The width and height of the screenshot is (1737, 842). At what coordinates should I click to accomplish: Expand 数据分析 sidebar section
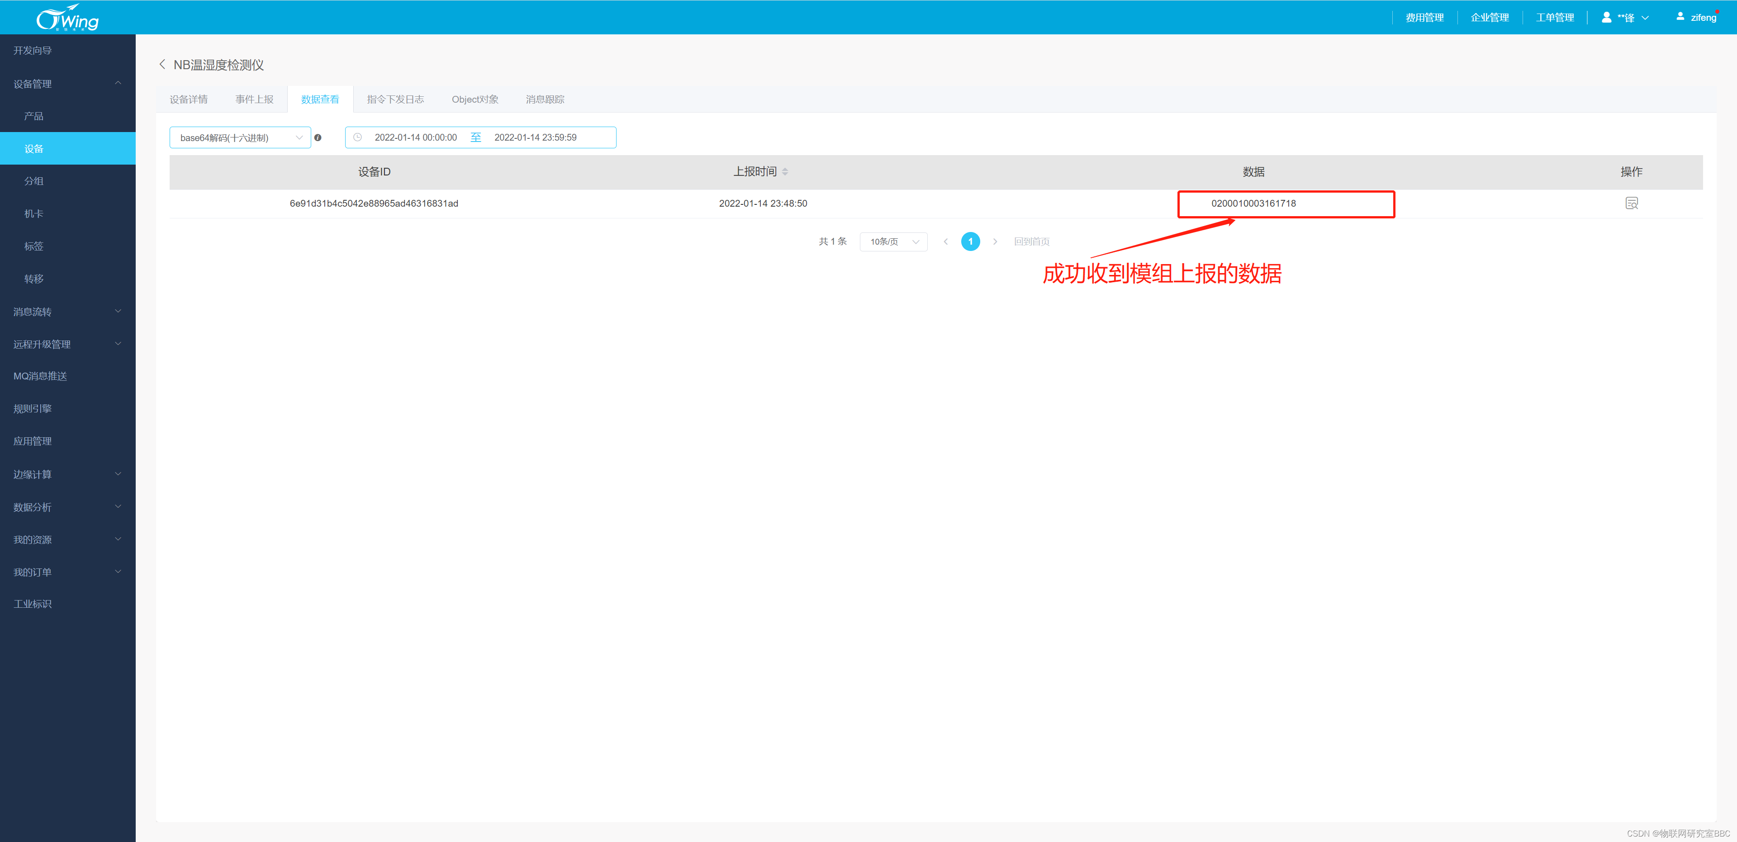click(x=67, y=507)
